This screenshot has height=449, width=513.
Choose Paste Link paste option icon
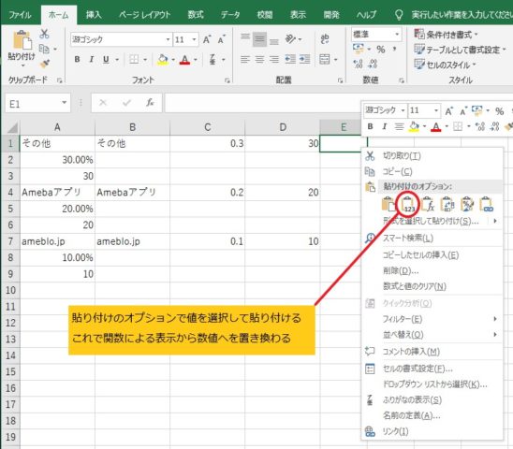pos(487,205)
